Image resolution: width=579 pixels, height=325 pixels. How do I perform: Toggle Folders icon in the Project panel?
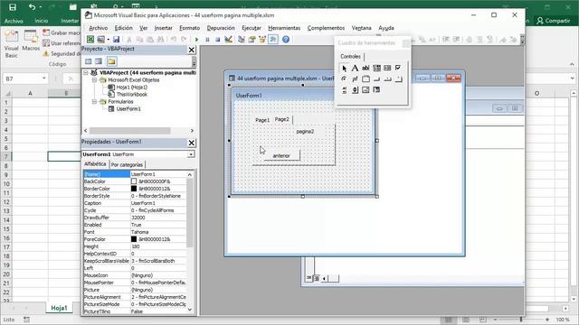click(111, 61)
